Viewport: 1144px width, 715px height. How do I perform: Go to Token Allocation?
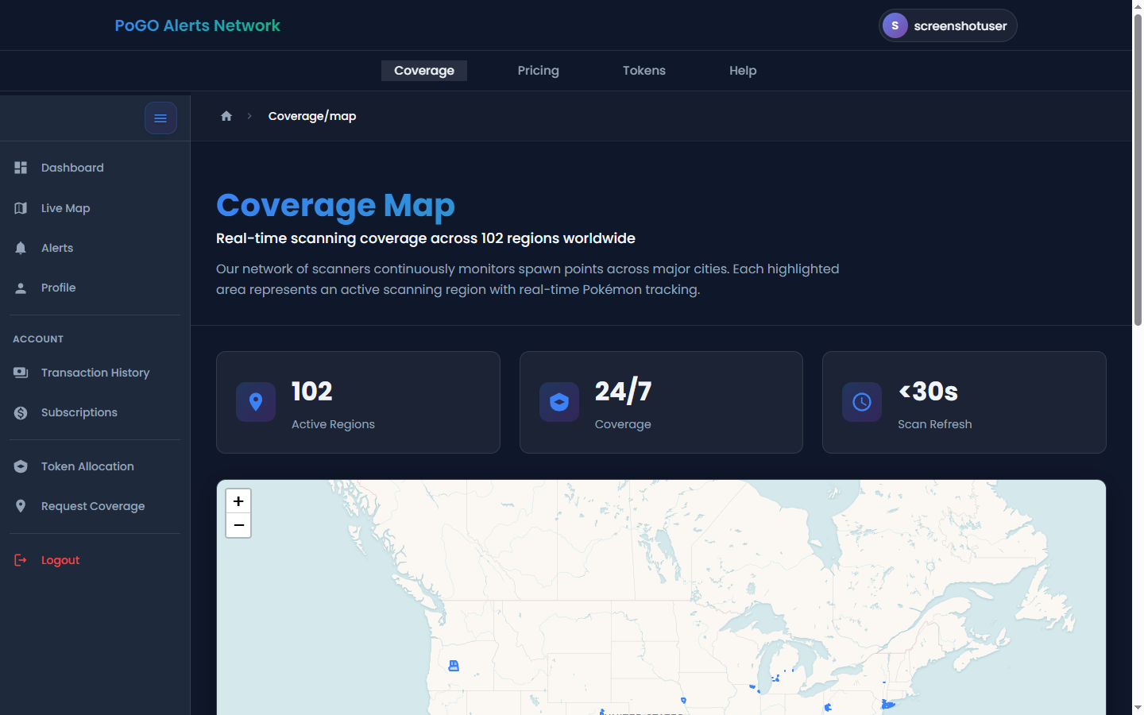click(95, 466)
